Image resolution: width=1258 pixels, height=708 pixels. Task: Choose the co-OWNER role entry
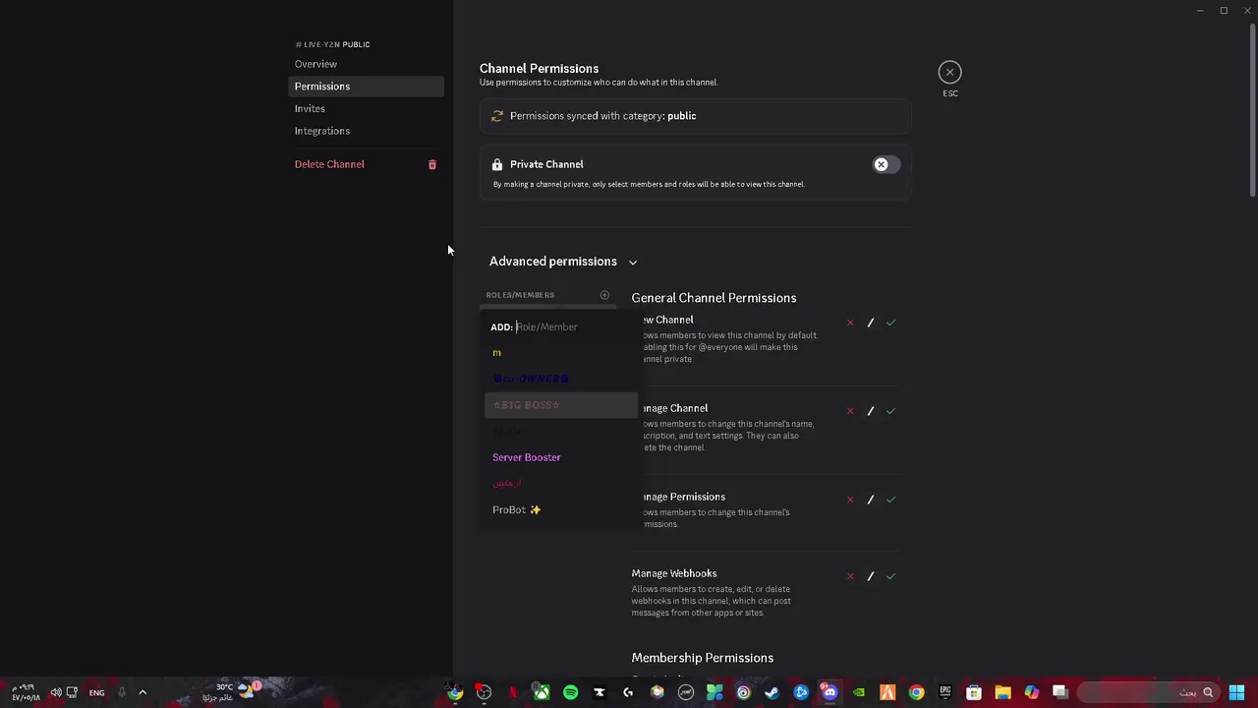(x=560, y=379)
